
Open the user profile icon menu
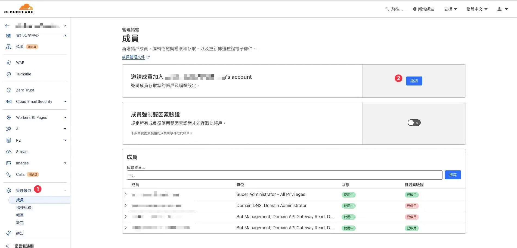tap(502, 9)
